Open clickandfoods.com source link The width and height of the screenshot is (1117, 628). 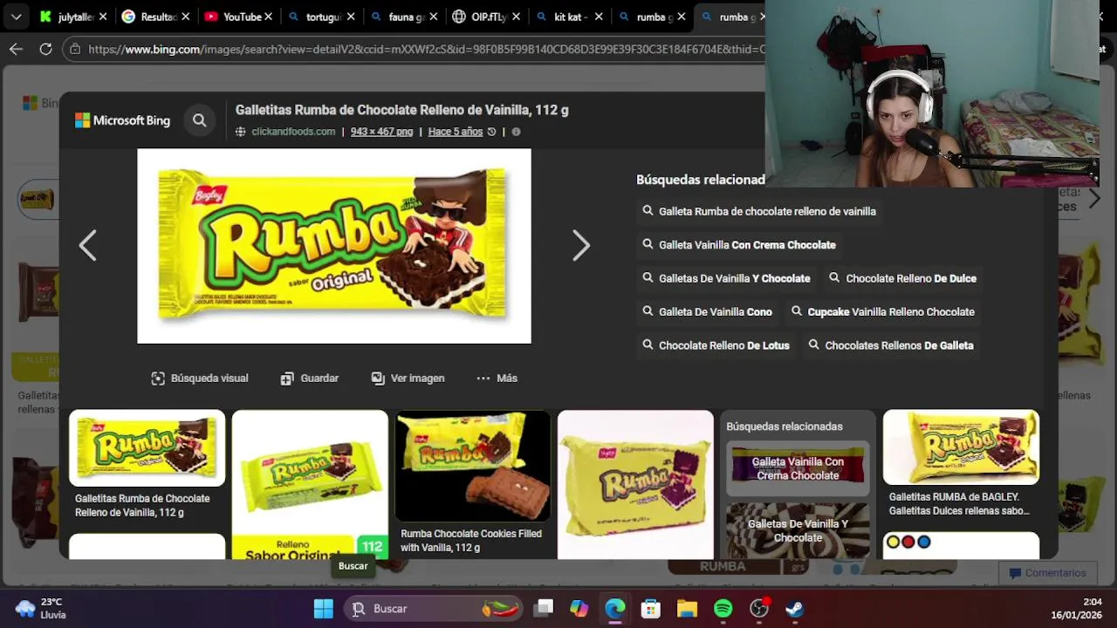(293, 132)
